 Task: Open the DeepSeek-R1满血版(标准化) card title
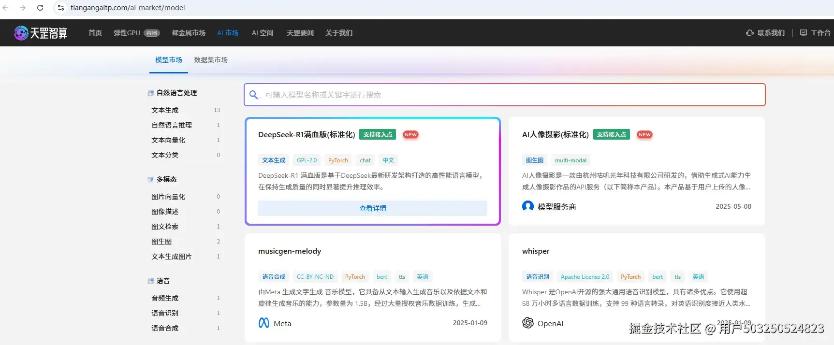point(307,134)
